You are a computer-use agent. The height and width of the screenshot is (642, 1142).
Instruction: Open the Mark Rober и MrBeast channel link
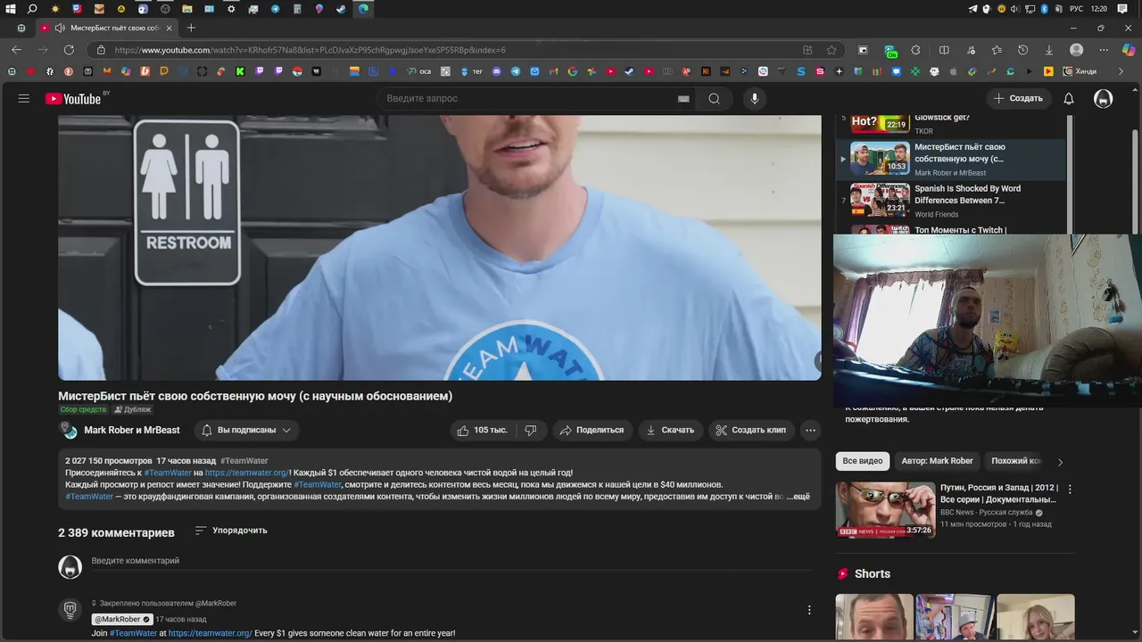point(132,430)
